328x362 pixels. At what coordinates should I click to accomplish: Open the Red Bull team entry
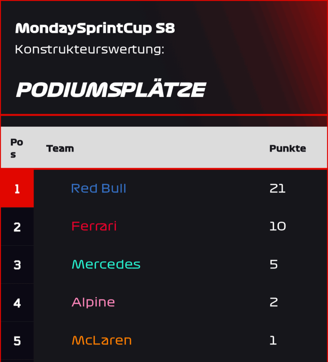(99, 188)
